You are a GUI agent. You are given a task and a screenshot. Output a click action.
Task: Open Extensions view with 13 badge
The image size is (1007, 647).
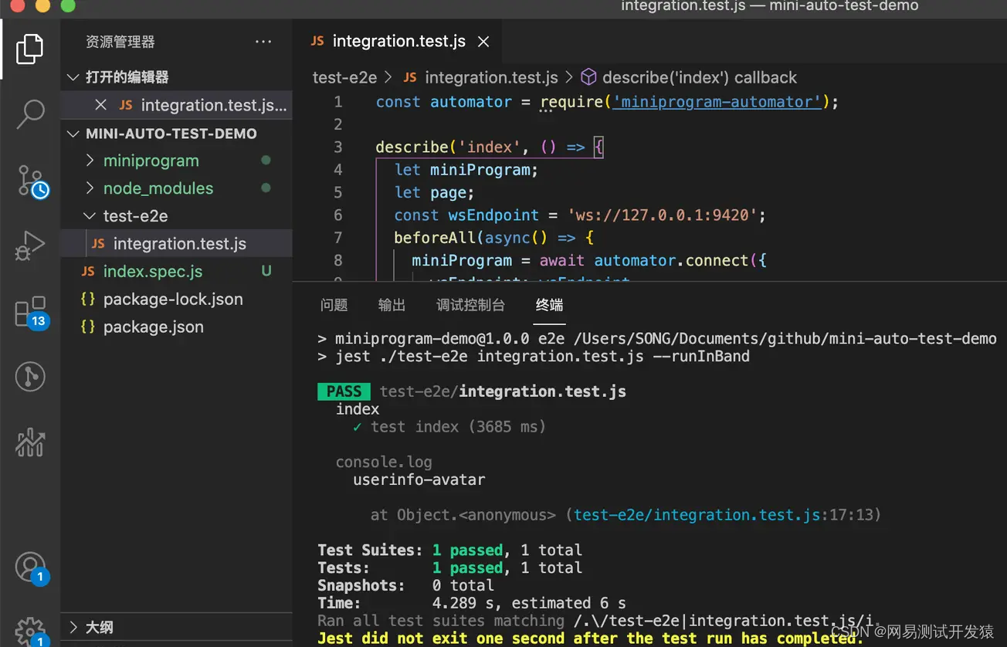(x=32, y=312)
